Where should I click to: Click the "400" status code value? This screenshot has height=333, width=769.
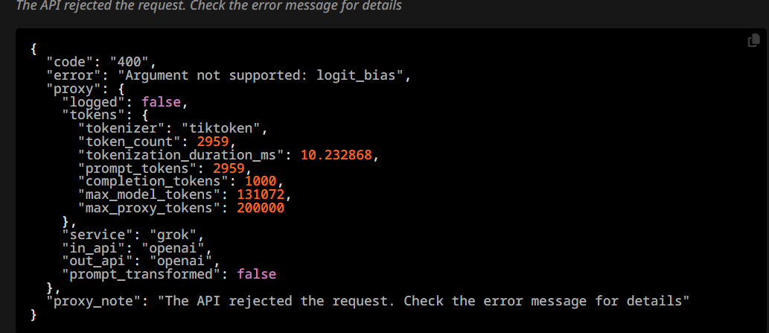point(129,63)
